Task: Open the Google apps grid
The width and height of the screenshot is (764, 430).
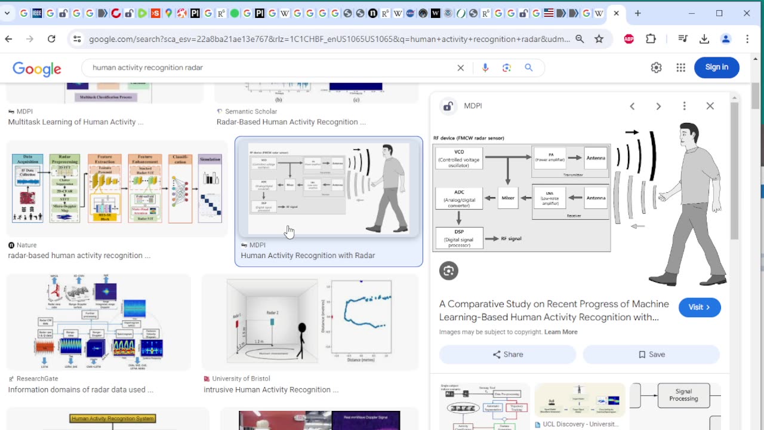Action: pyautogui.click(x=680, y=67)
